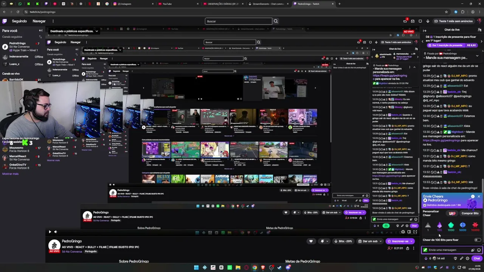
Task: Toggle Cheer de 100 Bits para fixar
Action: click(478, 240)
